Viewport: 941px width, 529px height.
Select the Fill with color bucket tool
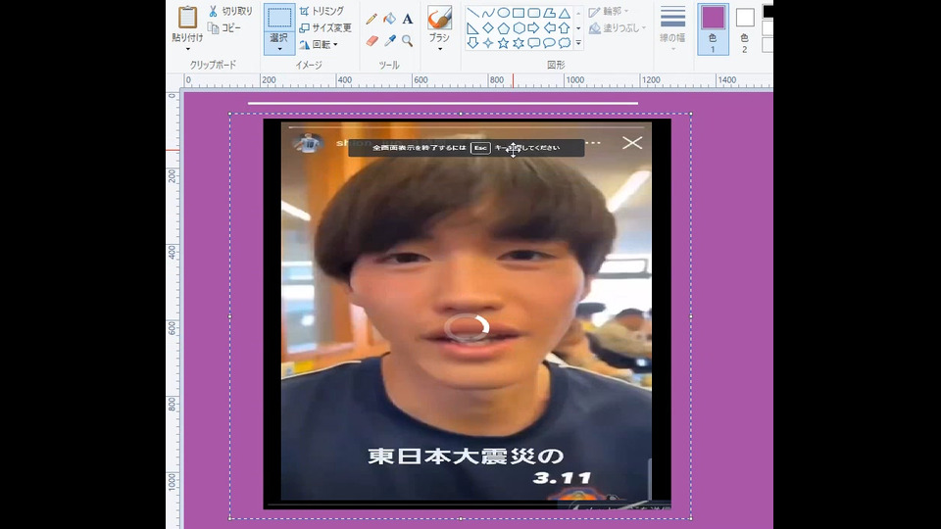[389, 20]
